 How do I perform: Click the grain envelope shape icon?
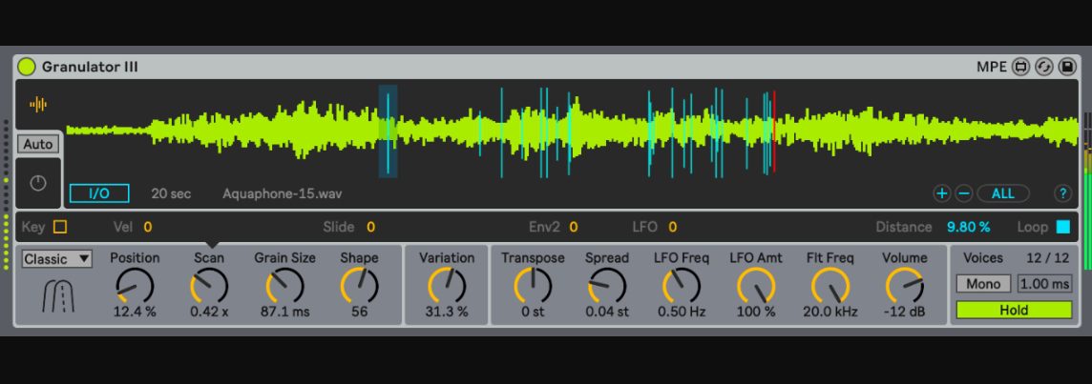tap(58, 297)
